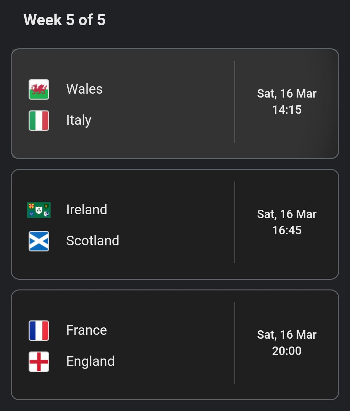Click the Scotland saltire flag icon
The height and width of the screenshot is (411, 350).
(39, 241)
